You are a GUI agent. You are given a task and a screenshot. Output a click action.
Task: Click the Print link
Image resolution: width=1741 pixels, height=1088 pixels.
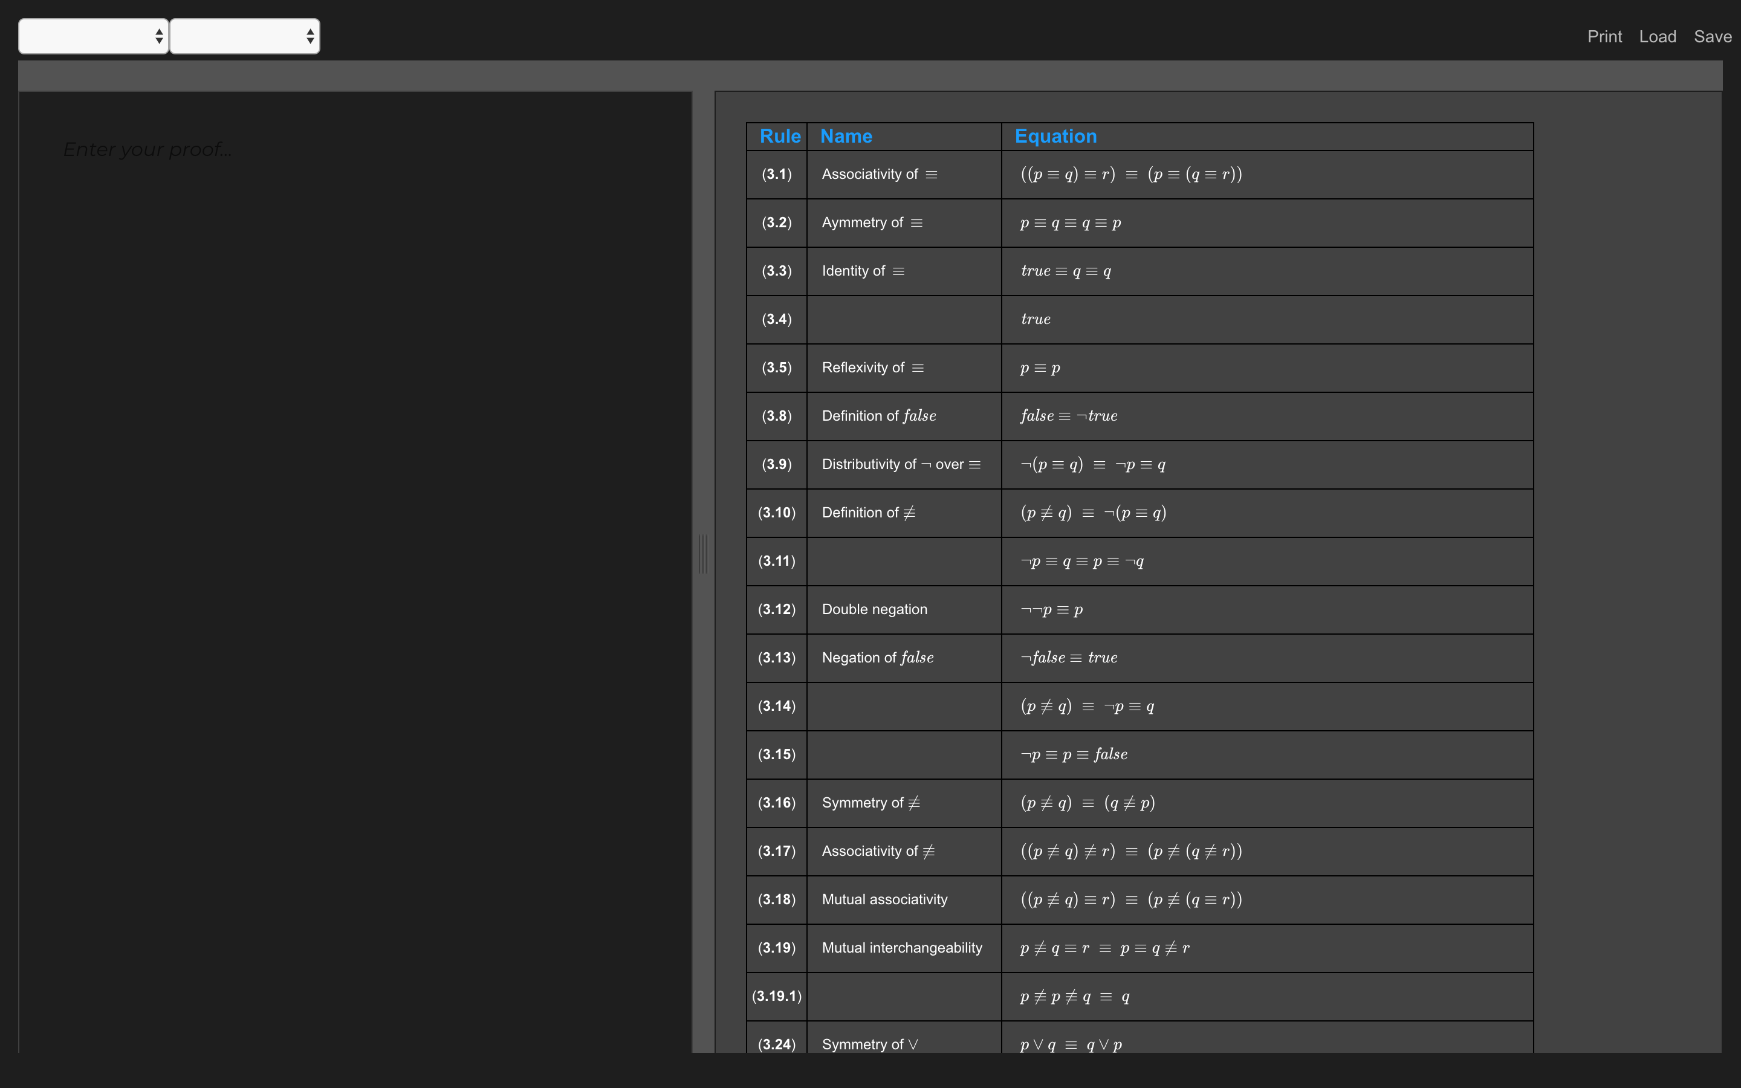tap(1604, 37)
